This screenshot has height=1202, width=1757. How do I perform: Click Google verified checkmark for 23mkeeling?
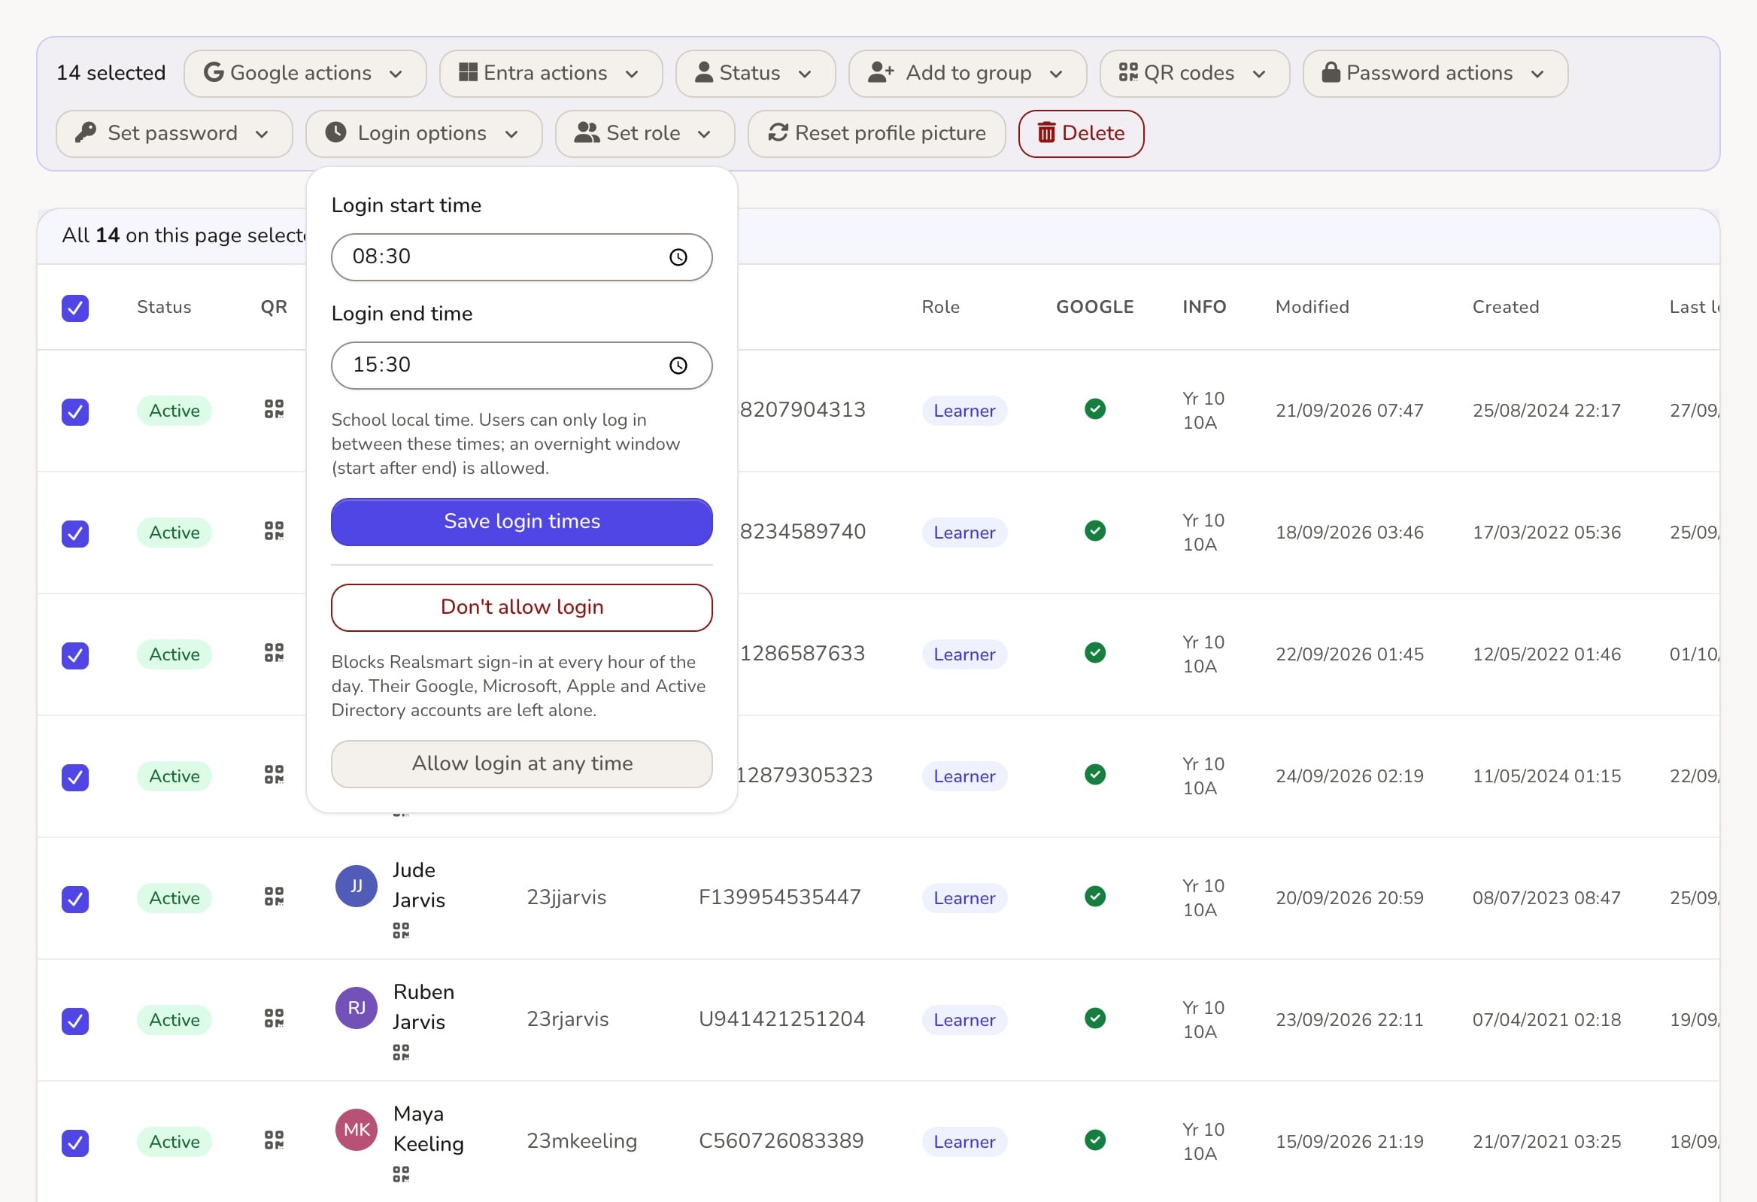(1094, 1140)
